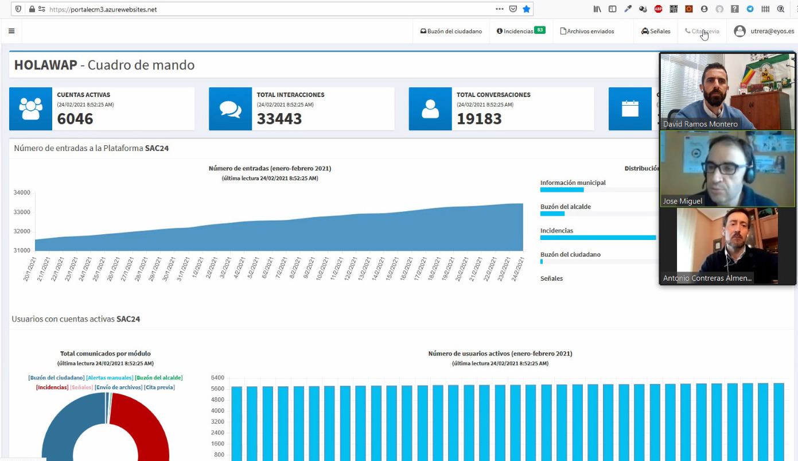
Task: Click the Total Conversaciones person icon
Action: [x=430, y=109]
